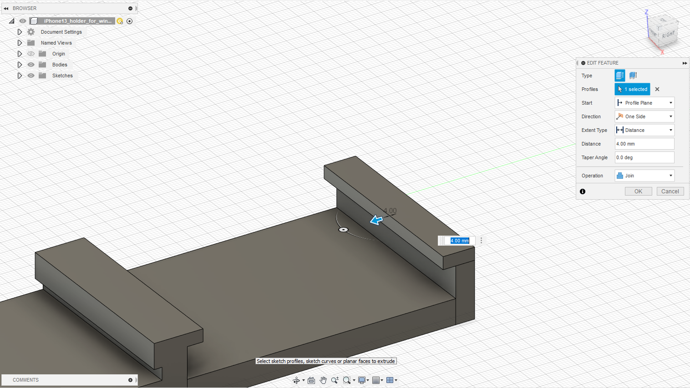Open the Orbit tool dropdown arrow
This screenshot has height=388, width=690.
tap(304, 380)
